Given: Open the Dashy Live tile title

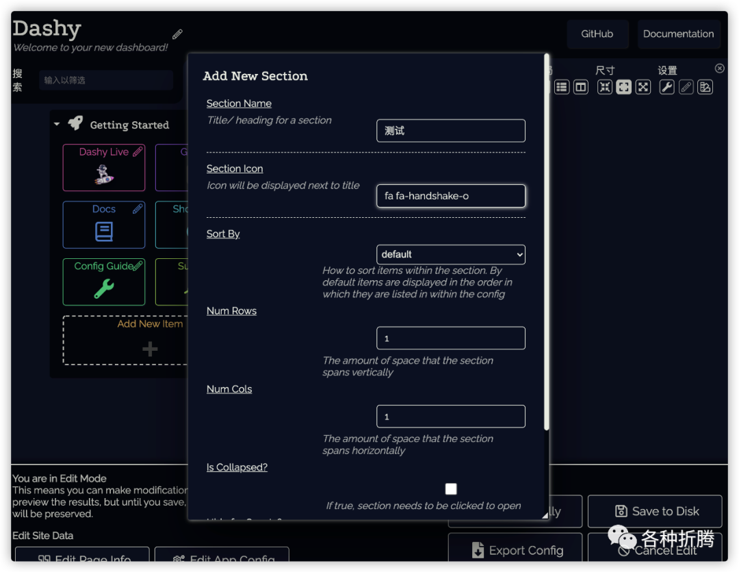Looking at the screenshot, I should (104, 152).
